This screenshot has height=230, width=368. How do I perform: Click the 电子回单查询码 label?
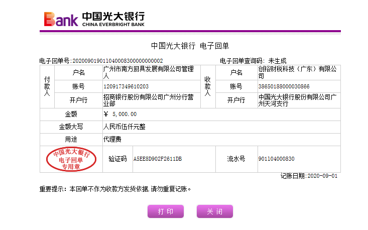click(x=242, y=61)
